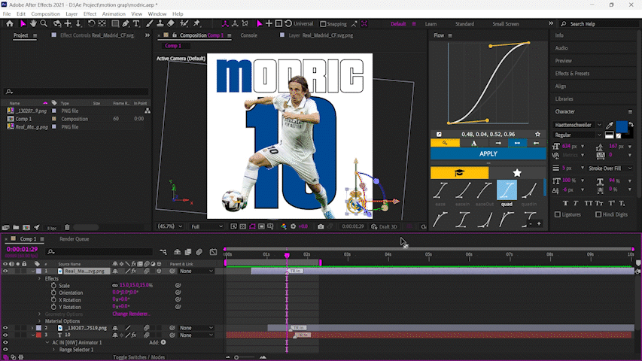642x361 pixels.
Task: Select the Hand tool in the toolbar
Action: tap(33, 24)
